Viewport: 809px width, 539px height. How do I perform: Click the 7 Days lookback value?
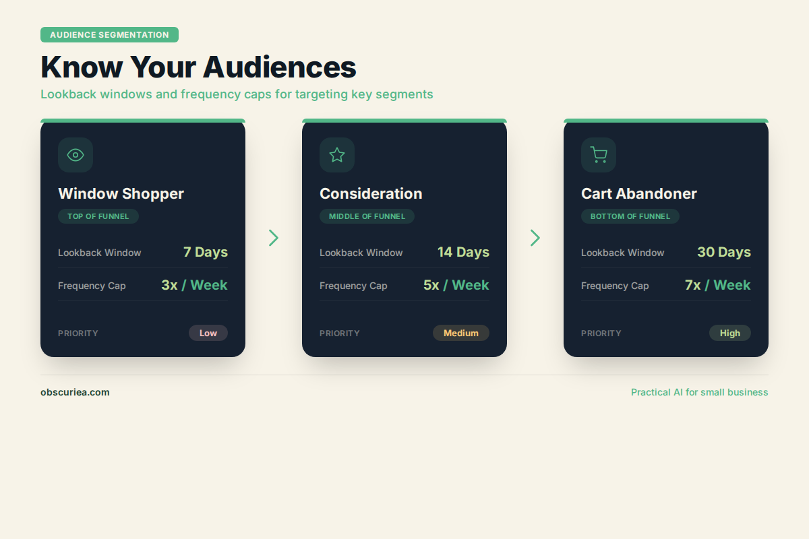[206, 252]
